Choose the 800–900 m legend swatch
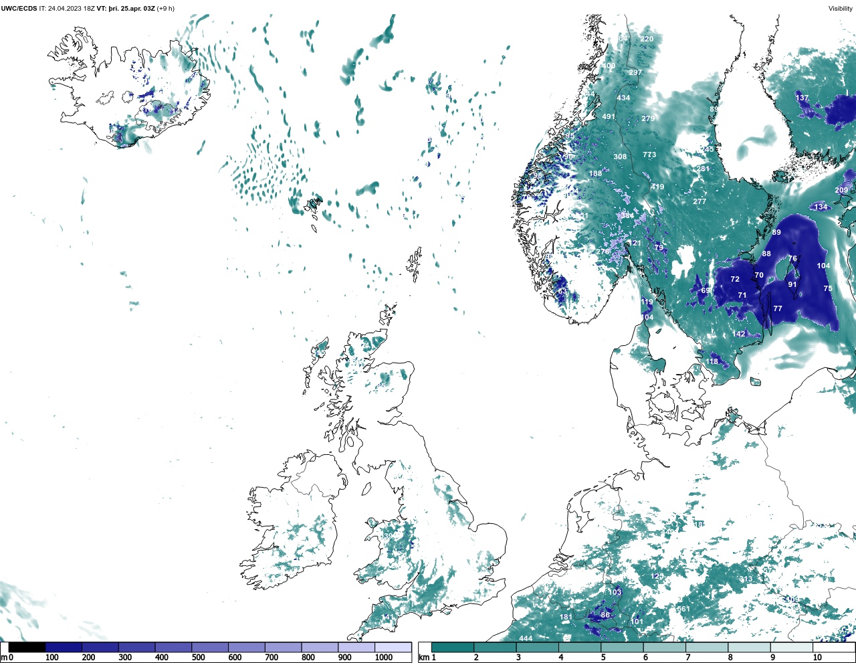This screenshot has width=856, height=663. click(x=320, y=648)
